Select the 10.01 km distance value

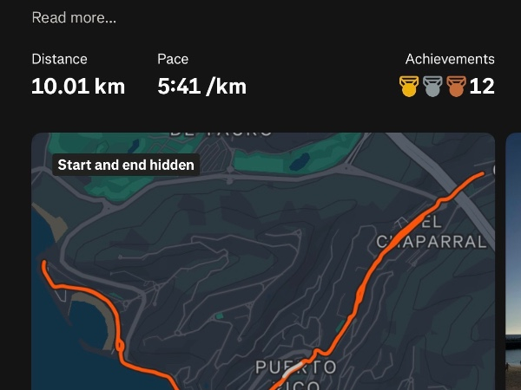(78, 86)
